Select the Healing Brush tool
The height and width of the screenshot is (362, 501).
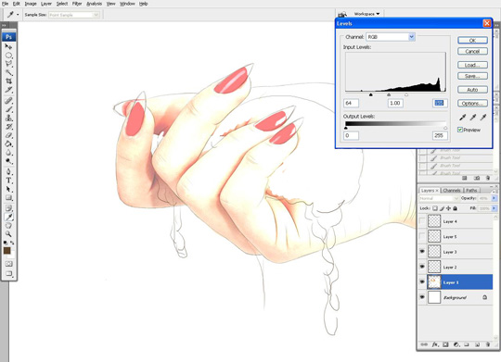tap(8, 101)
